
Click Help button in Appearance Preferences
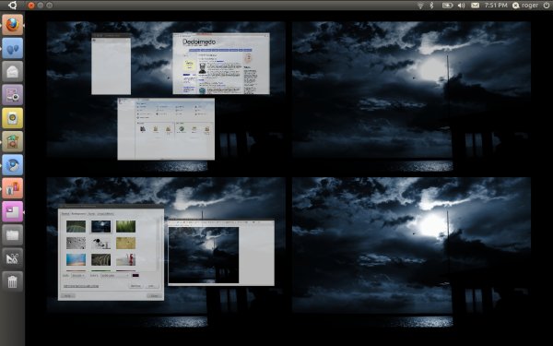coord(68,296)
